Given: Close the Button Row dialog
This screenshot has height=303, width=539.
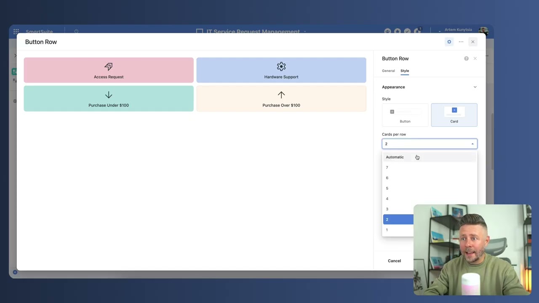Looking at the screenshot, I should [473, 42].
